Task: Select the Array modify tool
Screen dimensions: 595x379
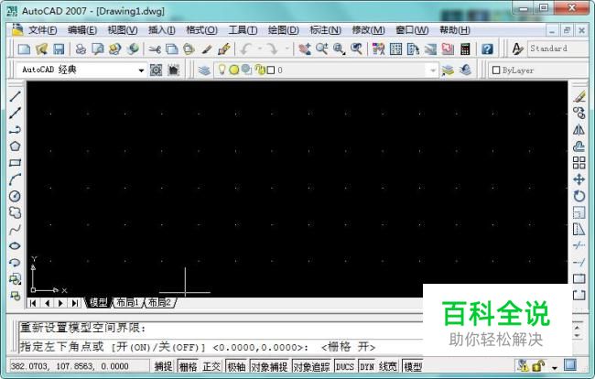Action: click(579, 163)
